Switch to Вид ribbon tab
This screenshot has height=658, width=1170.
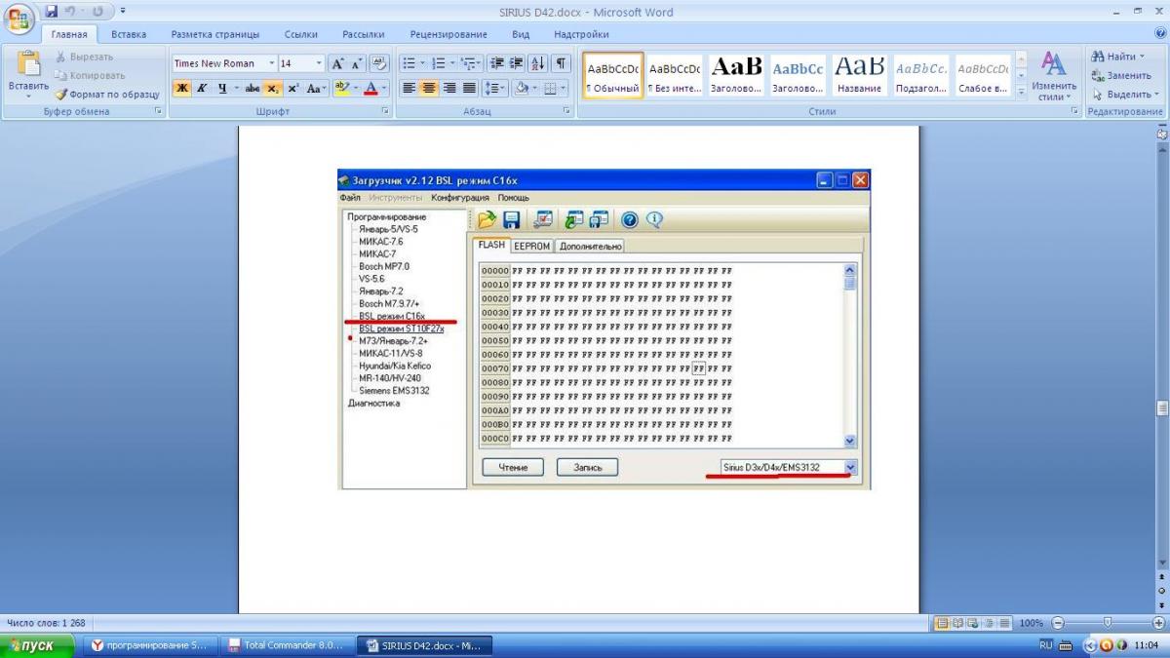point(521,34)
